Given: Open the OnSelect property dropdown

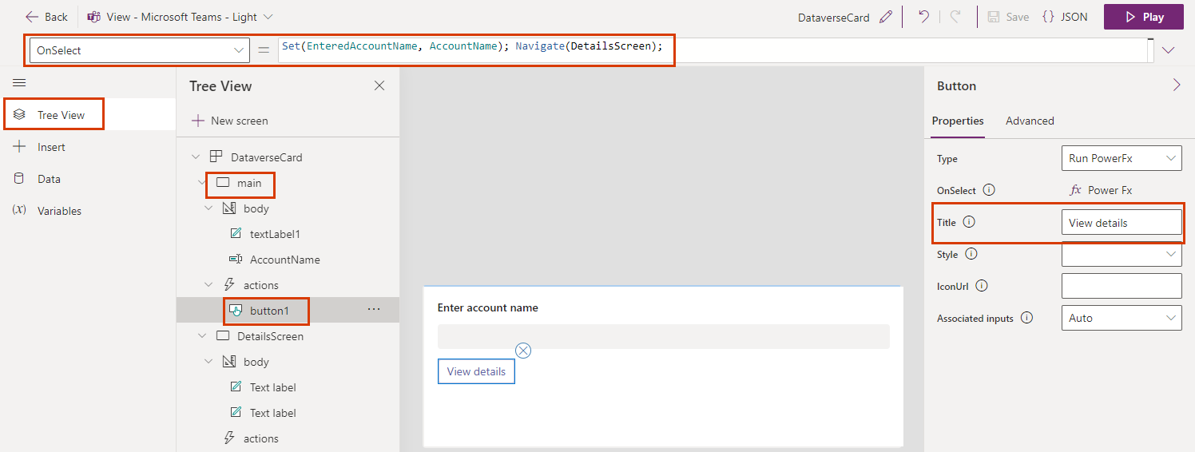Looking at the screenshot, I should click(140, 50).
